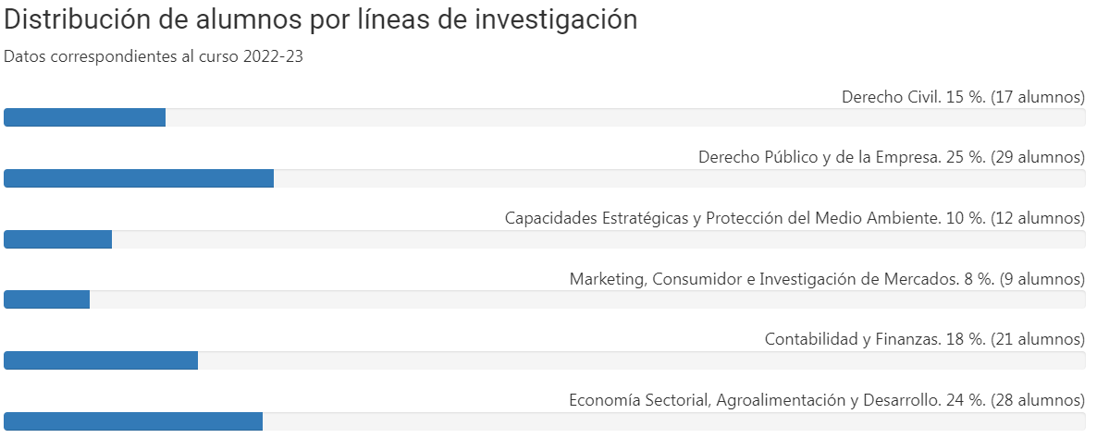The width and height of the screenshot is (1097, 438).
Task: Click the gray remainder of Derecho Público bar
Action: pyautogui.click(x=679, y=178)
